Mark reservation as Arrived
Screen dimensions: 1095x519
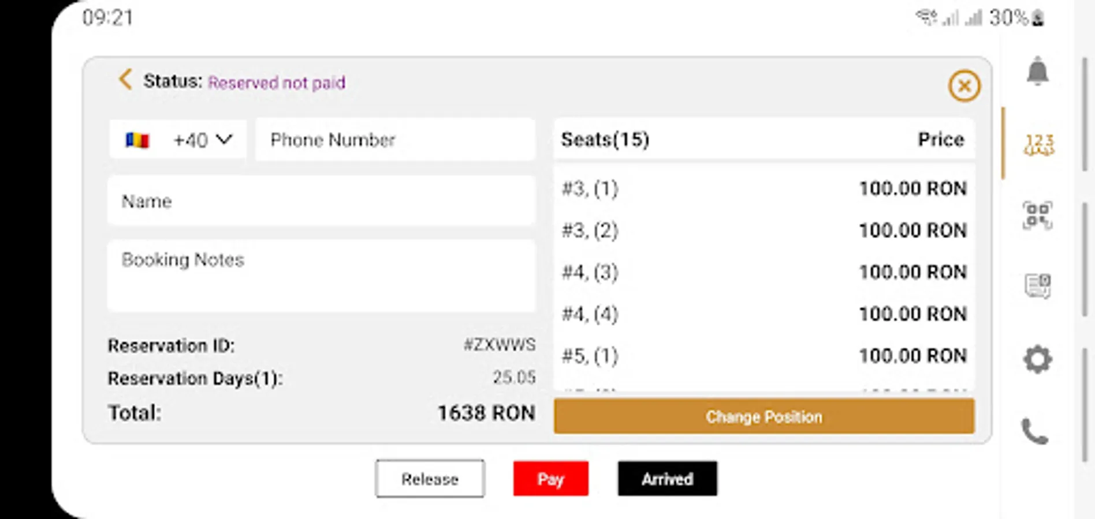667,479
